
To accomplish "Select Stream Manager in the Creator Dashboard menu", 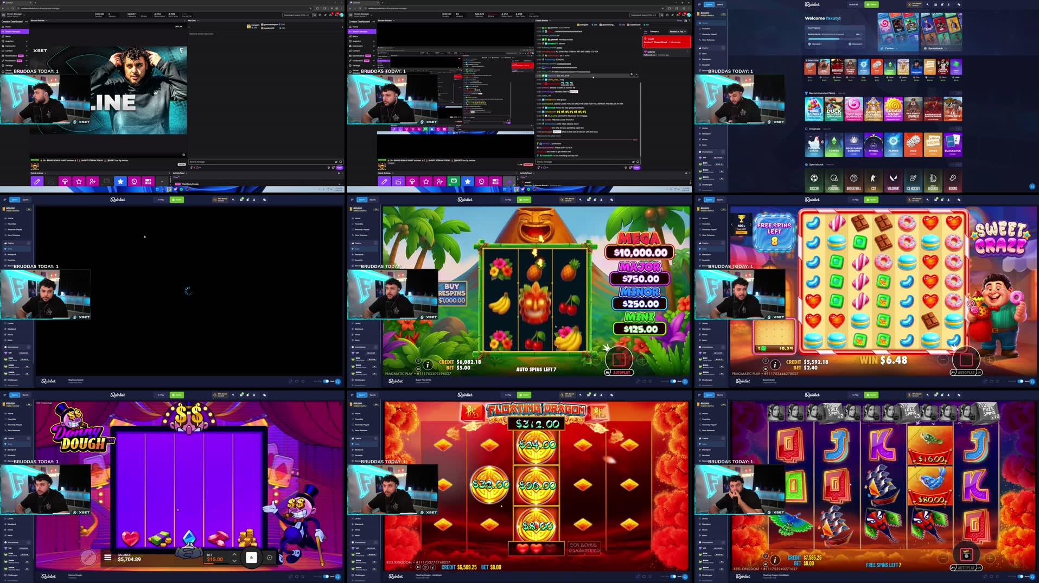I will 12,31.
